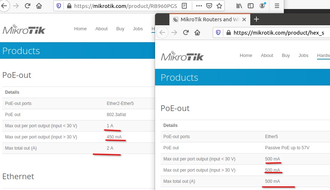Image resolution: width=330 pixels, height=190 pixels.
Task: Open Buy in back window navigation
Action: point(120,28)
